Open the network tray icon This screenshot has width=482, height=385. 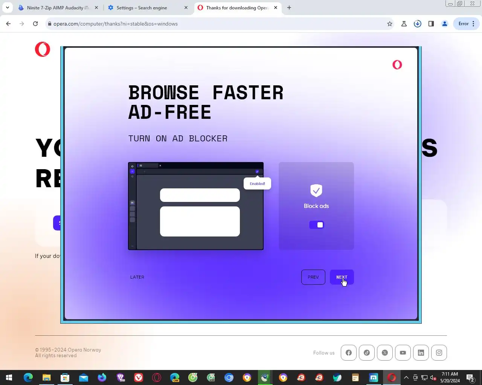(x=424, y=377)
